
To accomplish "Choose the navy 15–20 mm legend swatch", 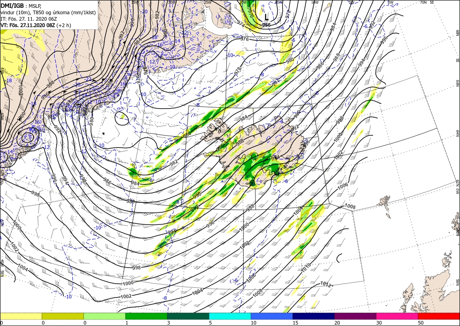I will (x=314, y=316).
